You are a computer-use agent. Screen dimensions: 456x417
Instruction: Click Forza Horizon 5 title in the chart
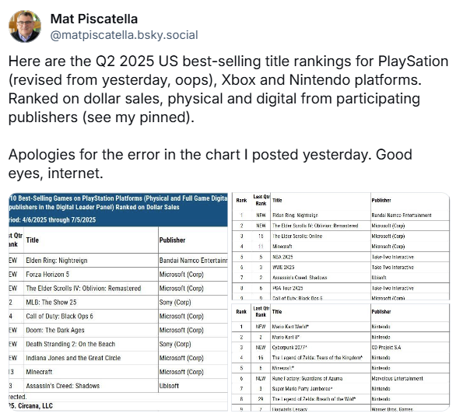coord(47,274)
